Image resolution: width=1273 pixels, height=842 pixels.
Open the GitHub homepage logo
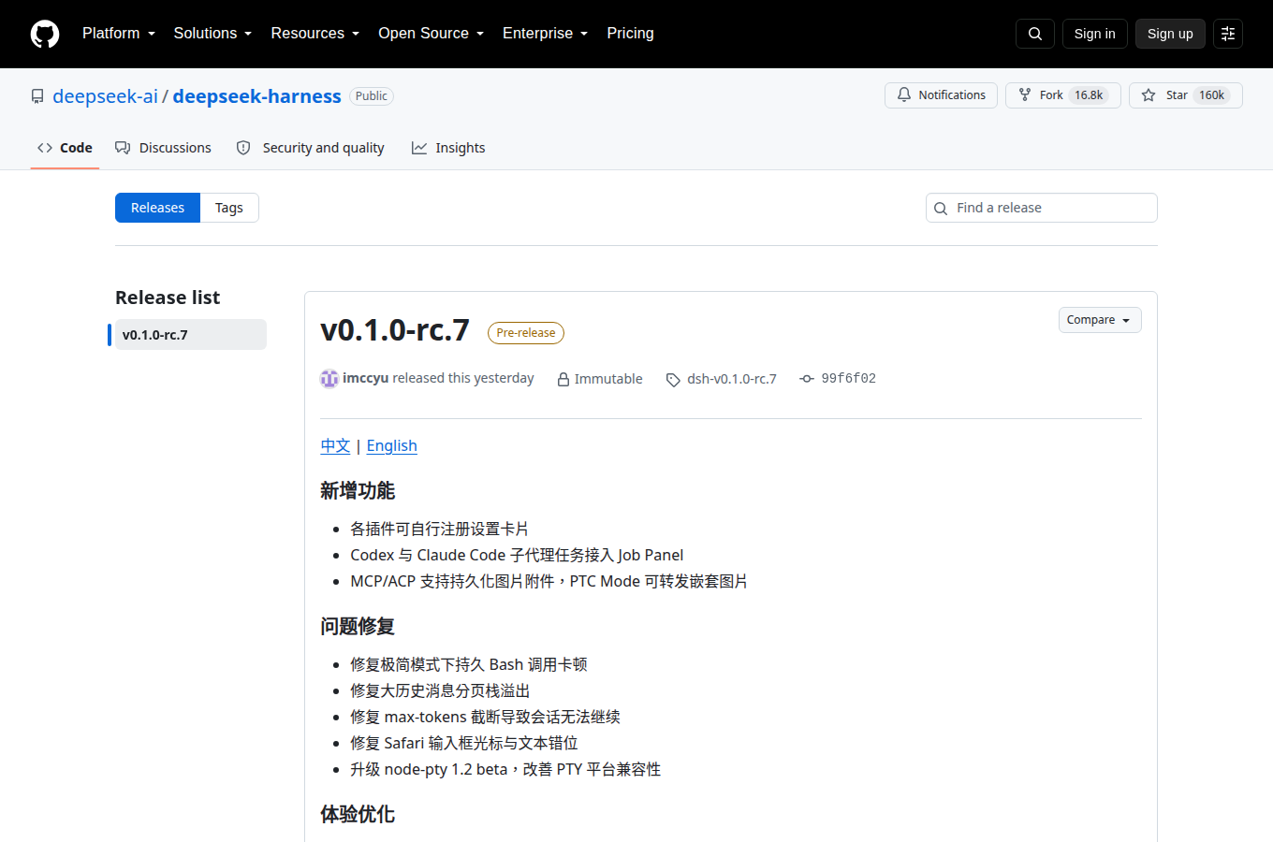45,34
